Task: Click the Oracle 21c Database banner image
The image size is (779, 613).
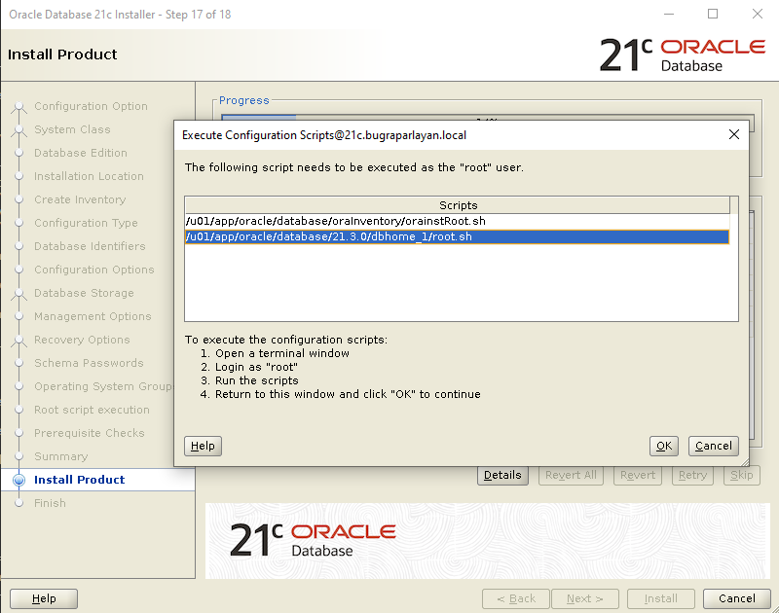Action: click(488, 541)
